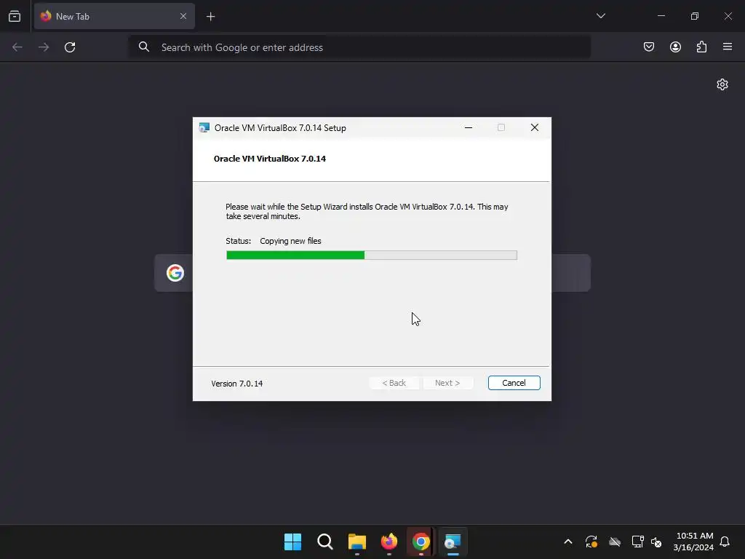Open Firefox account menu
Viewport: 745px width, 559px height.
675,47
